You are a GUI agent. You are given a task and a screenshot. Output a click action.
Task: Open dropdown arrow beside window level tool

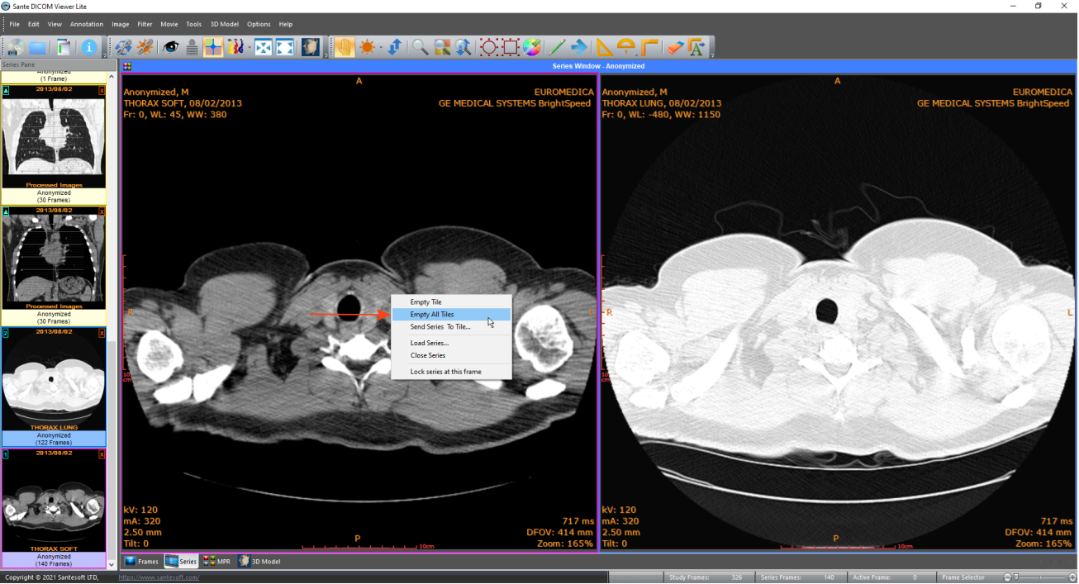(381, 48)
